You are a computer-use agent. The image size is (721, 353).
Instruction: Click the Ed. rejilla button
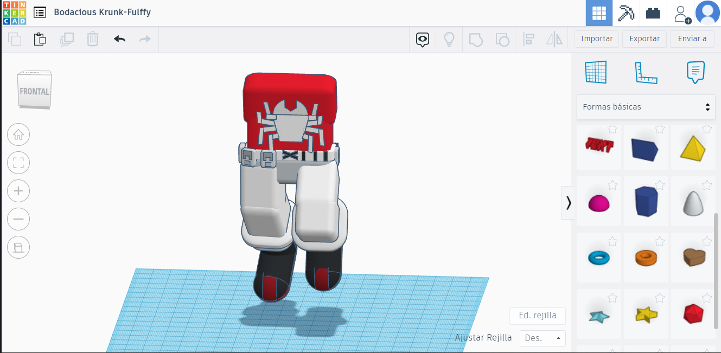[x=537, y=316]
